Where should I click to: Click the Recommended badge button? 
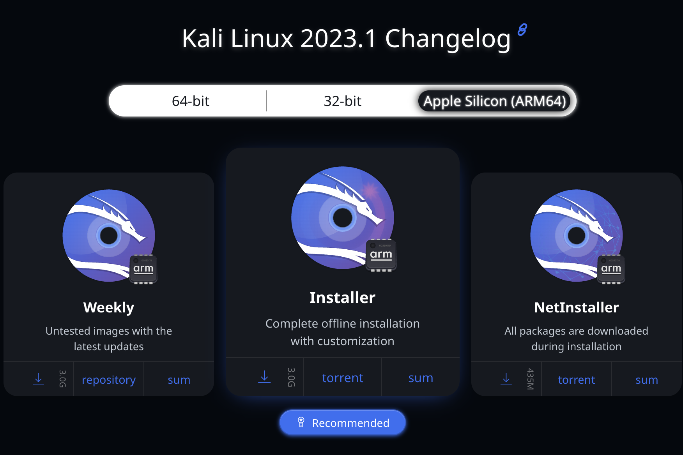click(x=343, y=423)
